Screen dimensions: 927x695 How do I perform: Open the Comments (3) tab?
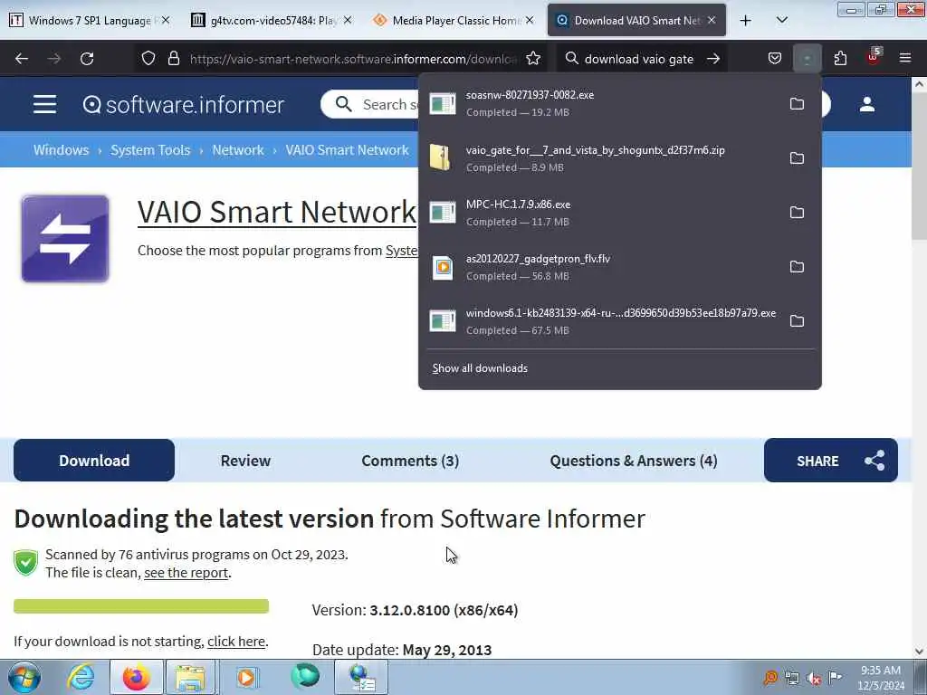coord(410,461)
